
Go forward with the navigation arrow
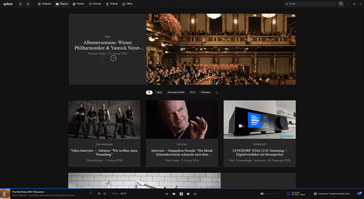[x=28, y=4]
